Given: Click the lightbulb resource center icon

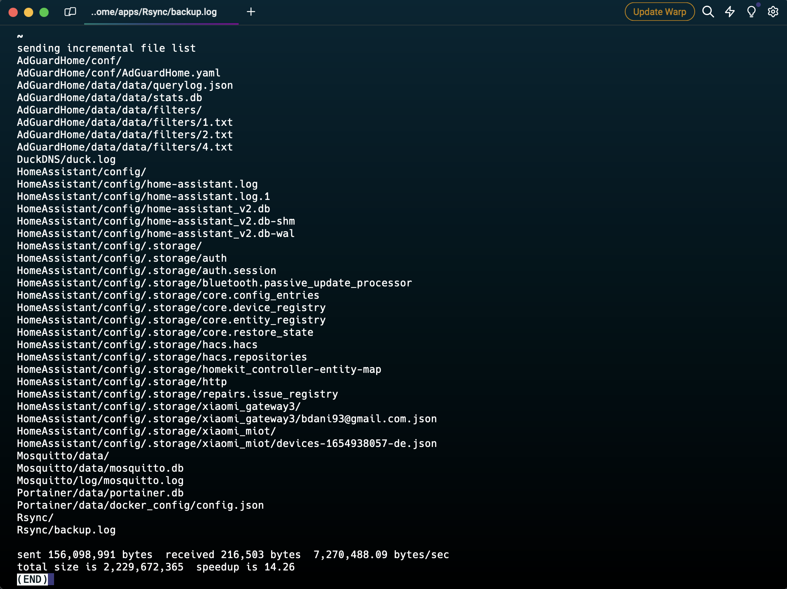Looking at the screenshot, I should point(751,12).
